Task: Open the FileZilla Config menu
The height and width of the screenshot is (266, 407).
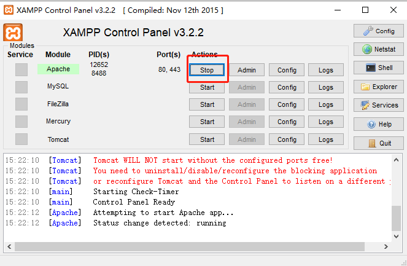Action: tap(287, 104)
